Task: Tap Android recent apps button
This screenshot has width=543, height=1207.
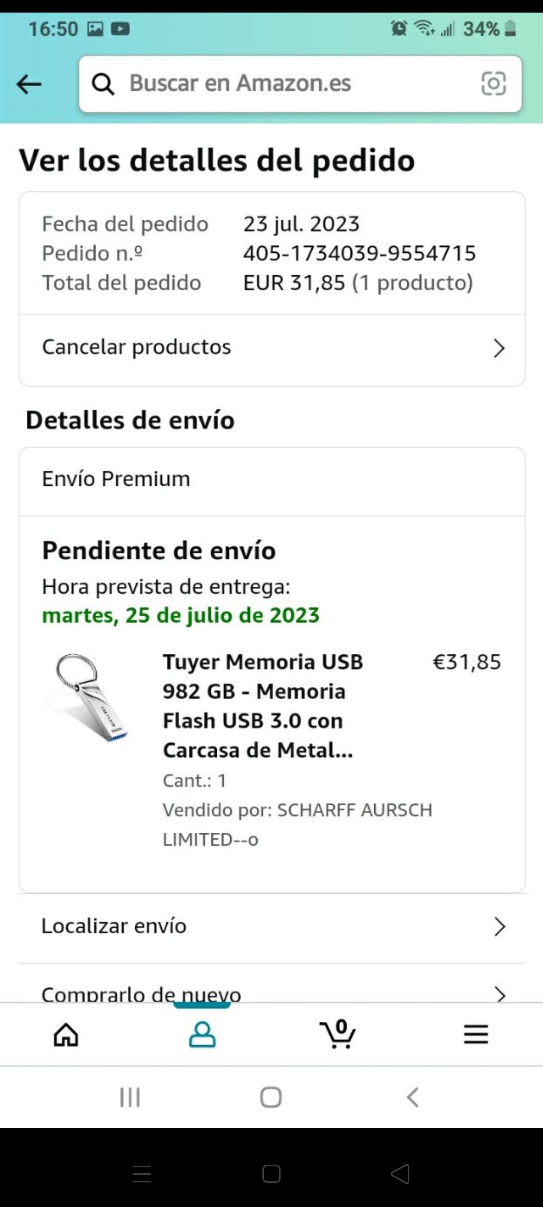Action: click(x=130, y=1097)
